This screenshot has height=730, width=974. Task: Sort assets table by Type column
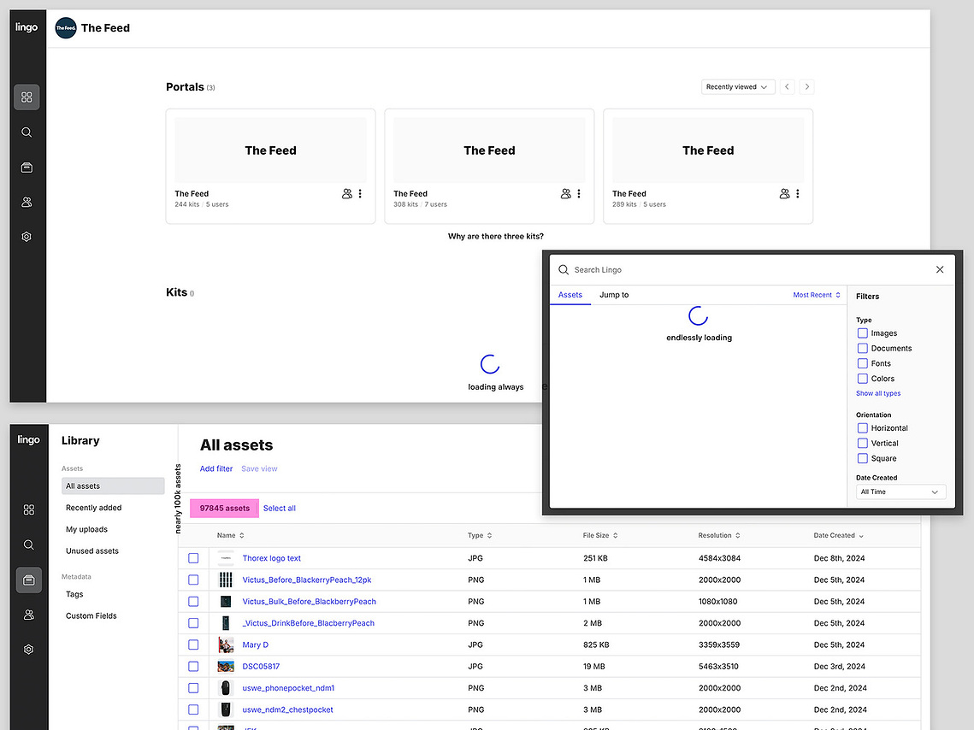[480, 535]
